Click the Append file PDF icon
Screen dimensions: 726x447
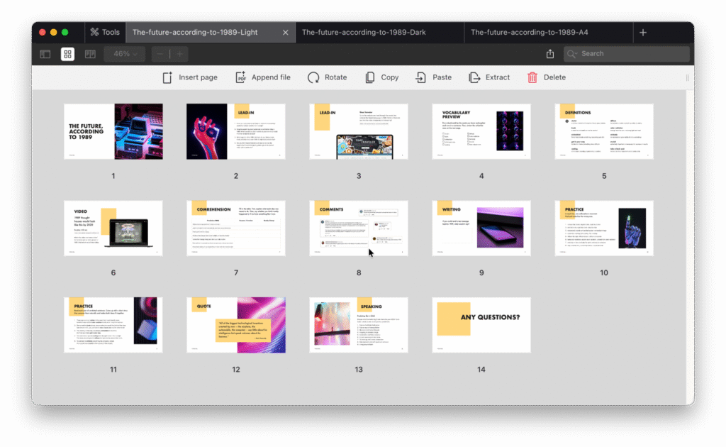pyautogui.click(x=240, y=77)
